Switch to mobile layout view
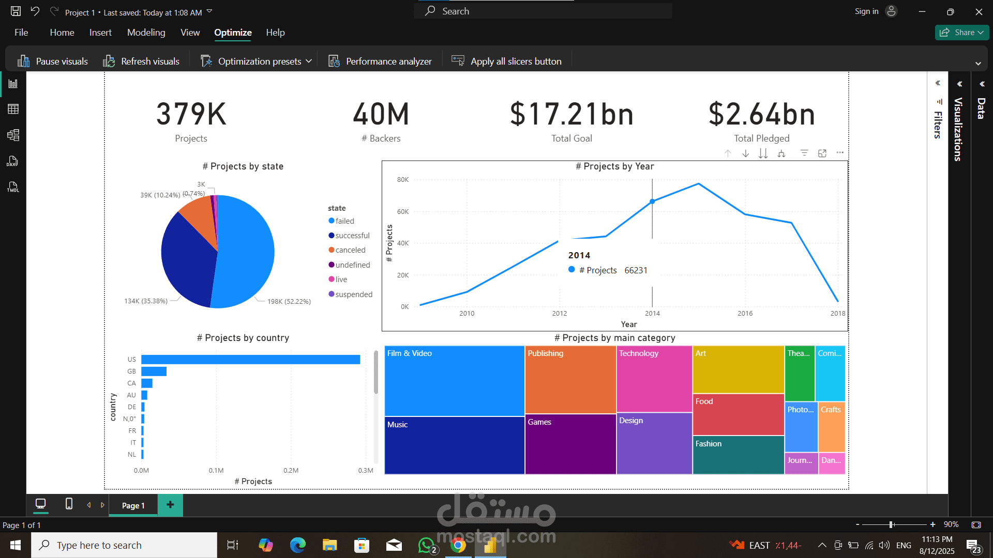Image resolution: width=993 pixels, height=558 pixels. click(69, 504)
